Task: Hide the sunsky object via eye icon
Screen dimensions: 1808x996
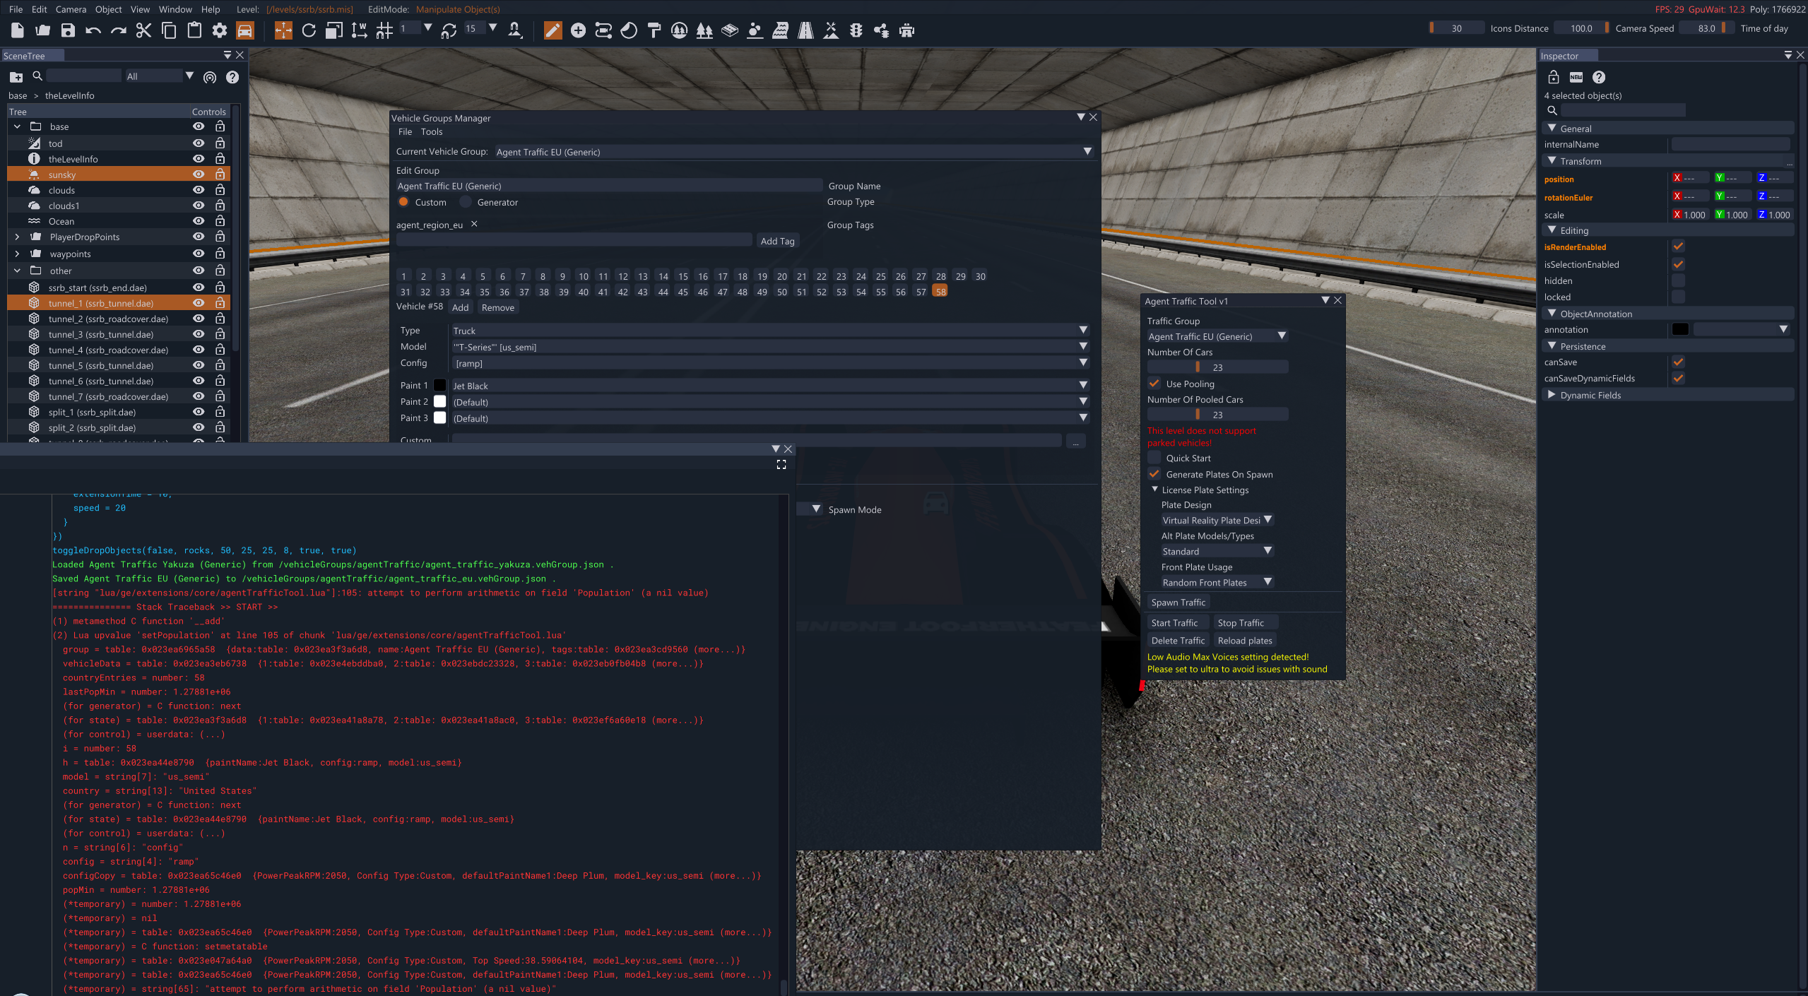Action: [199, 174]
